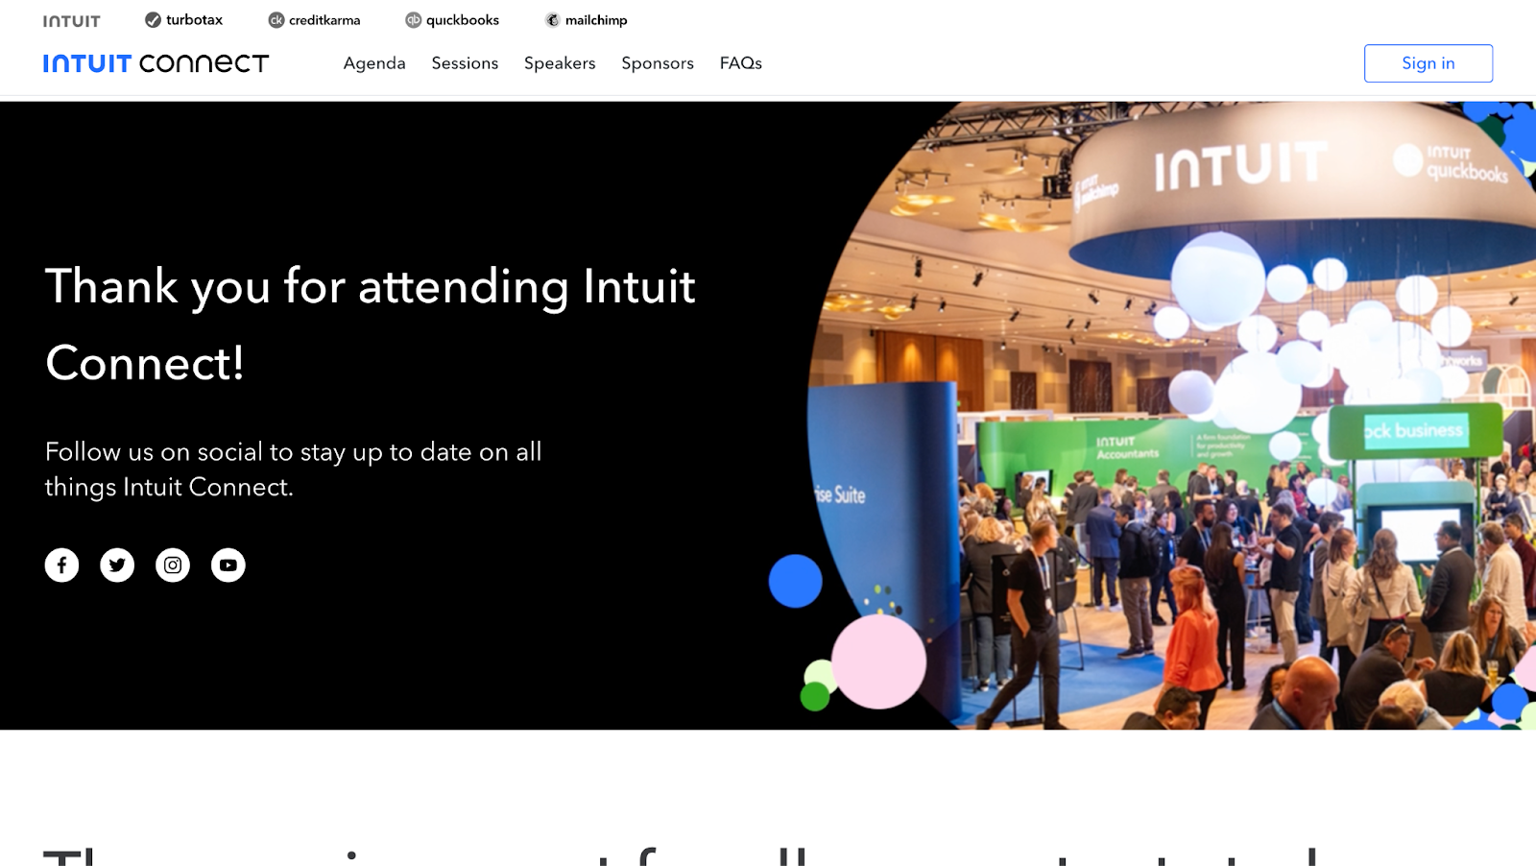The image size is (1536, 866).
Task: Click the 'Follow us on social' paragraph
Action: point(294,469)
